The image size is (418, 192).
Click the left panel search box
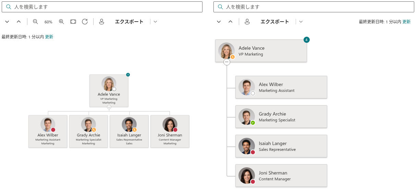coord(102,7)
